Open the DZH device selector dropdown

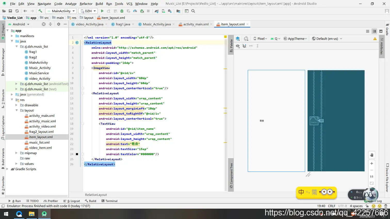pos(88,11)
